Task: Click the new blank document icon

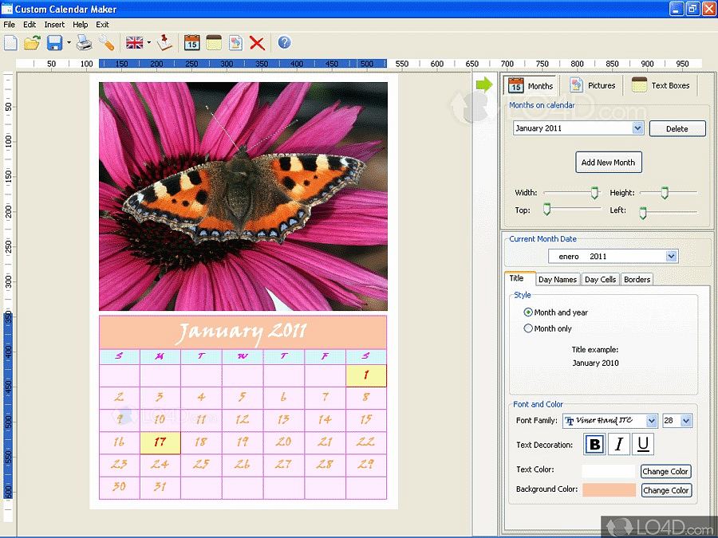Action: [10, 43]
